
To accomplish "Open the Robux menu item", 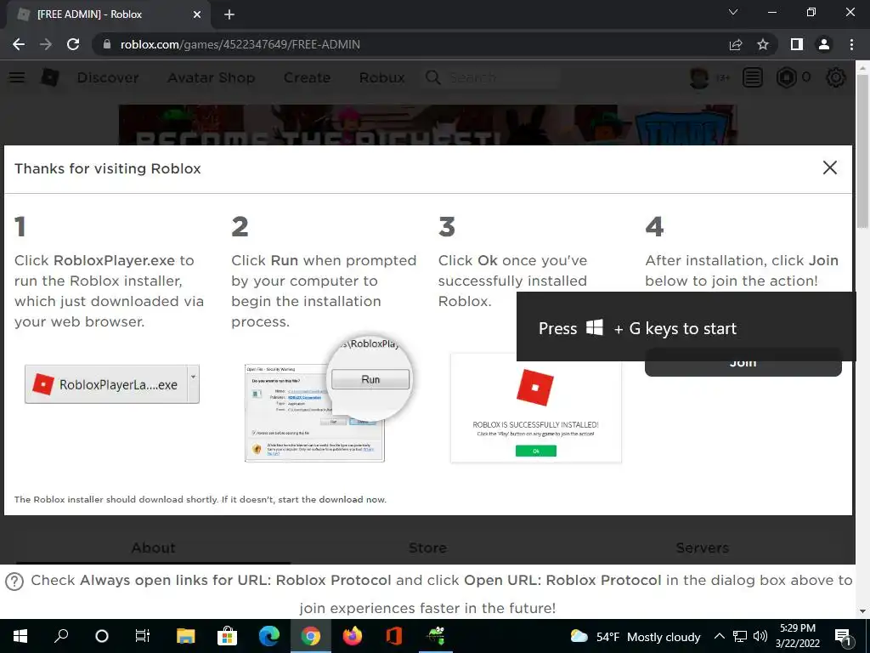I will click(x=382, y=77).
